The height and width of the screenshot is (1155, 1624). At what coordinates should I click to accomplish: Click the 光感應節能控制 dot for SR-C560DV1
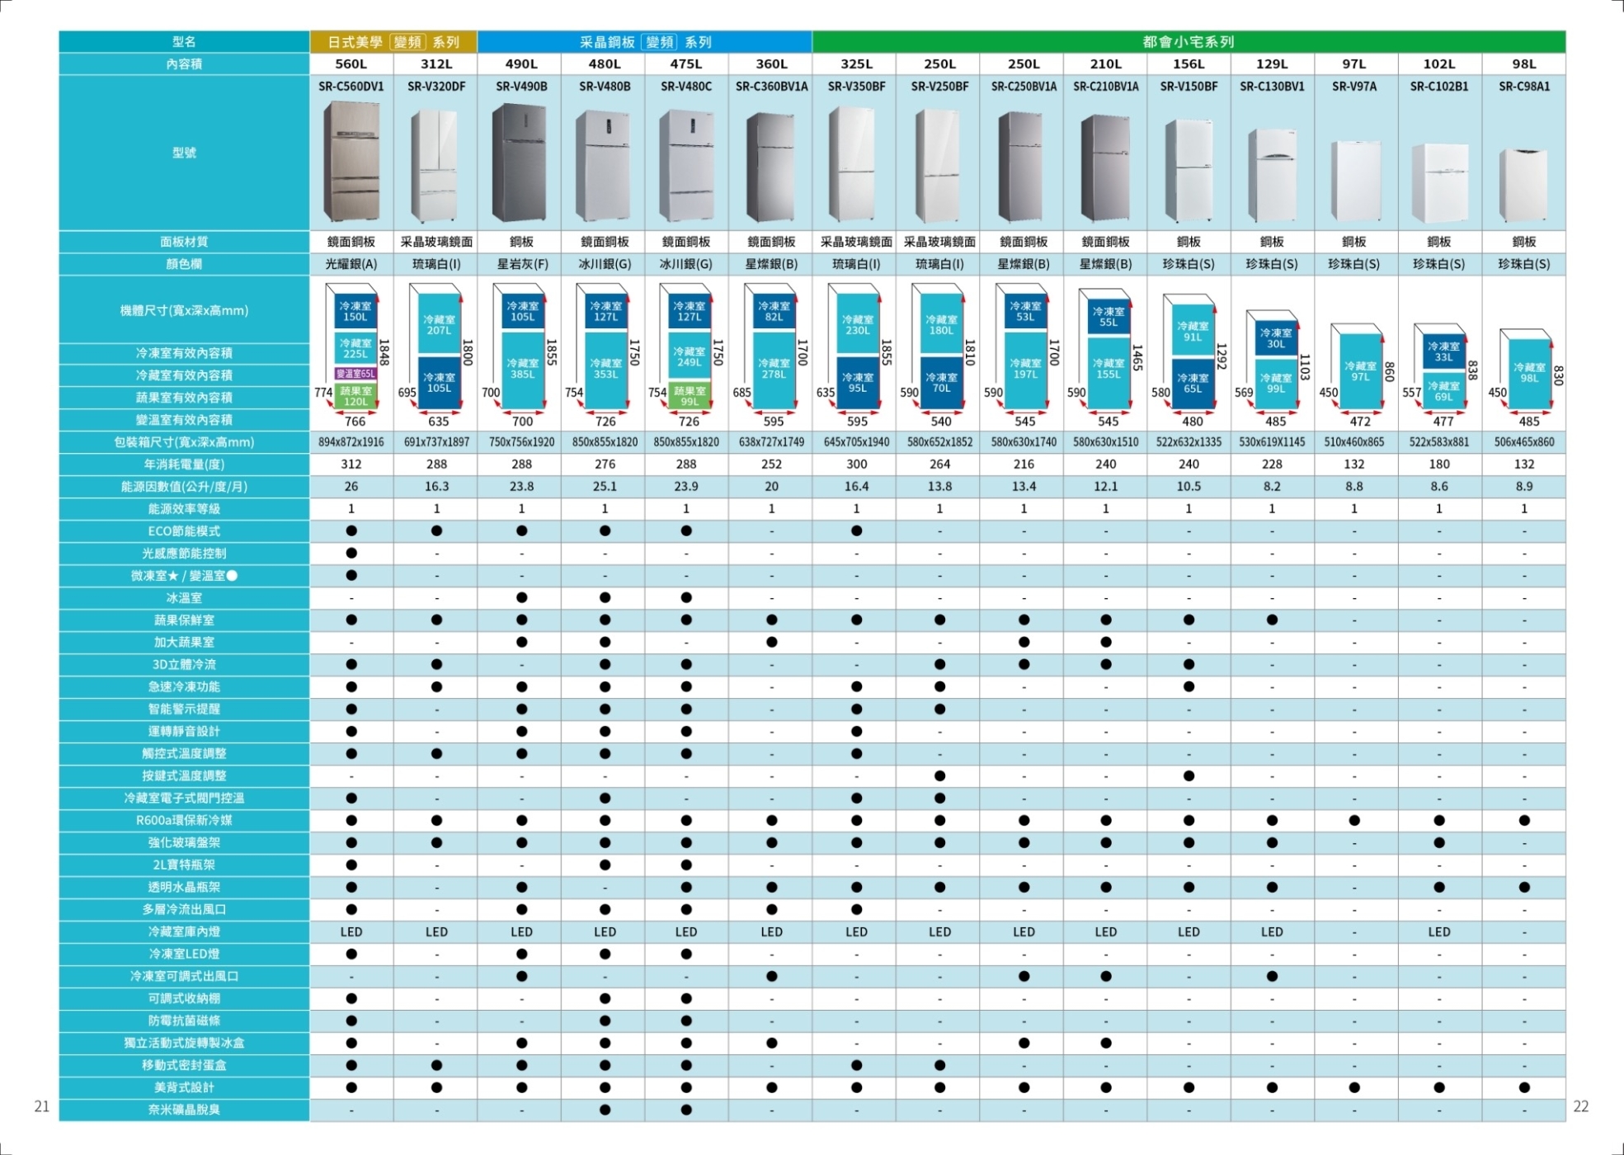coord(351,553)
